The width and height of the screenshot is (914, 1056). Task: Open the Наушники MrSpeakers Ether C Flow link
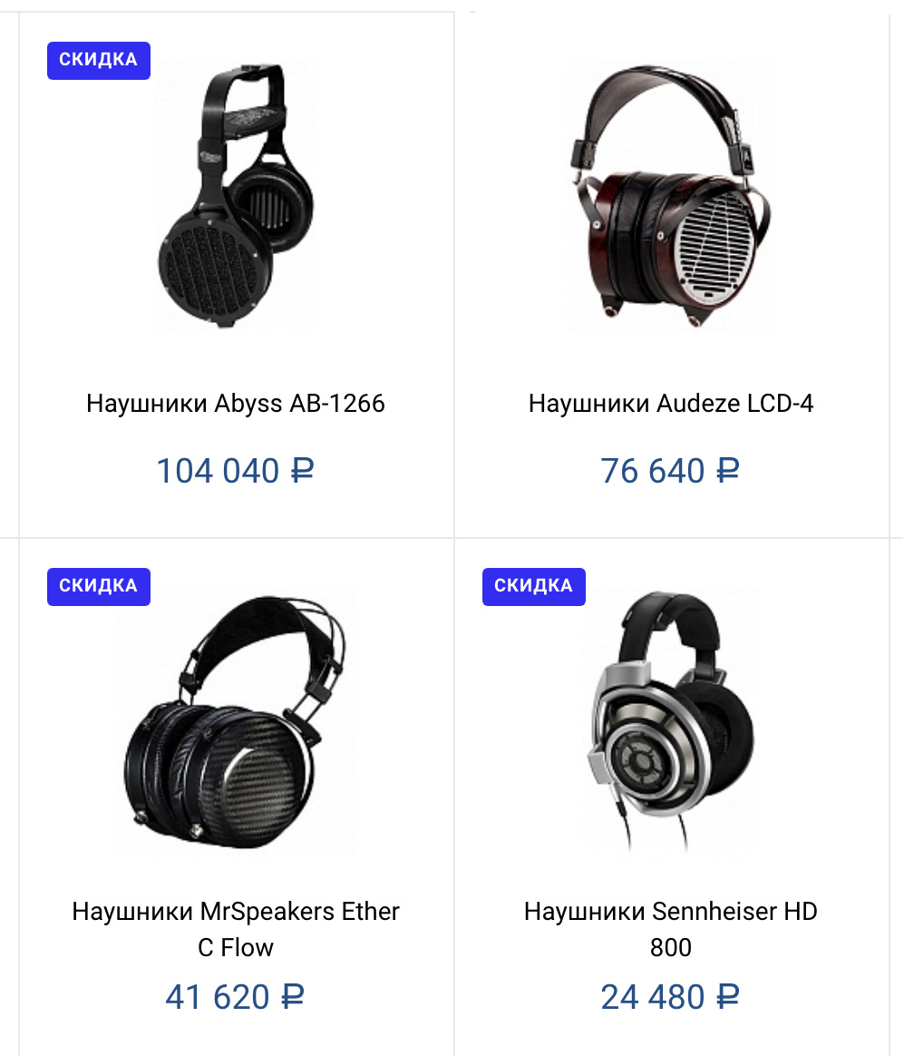[236, 929]
